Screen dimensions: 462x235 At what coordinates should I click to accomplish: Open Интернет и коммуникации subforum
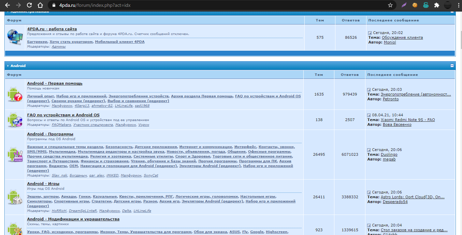pos(205,147)
